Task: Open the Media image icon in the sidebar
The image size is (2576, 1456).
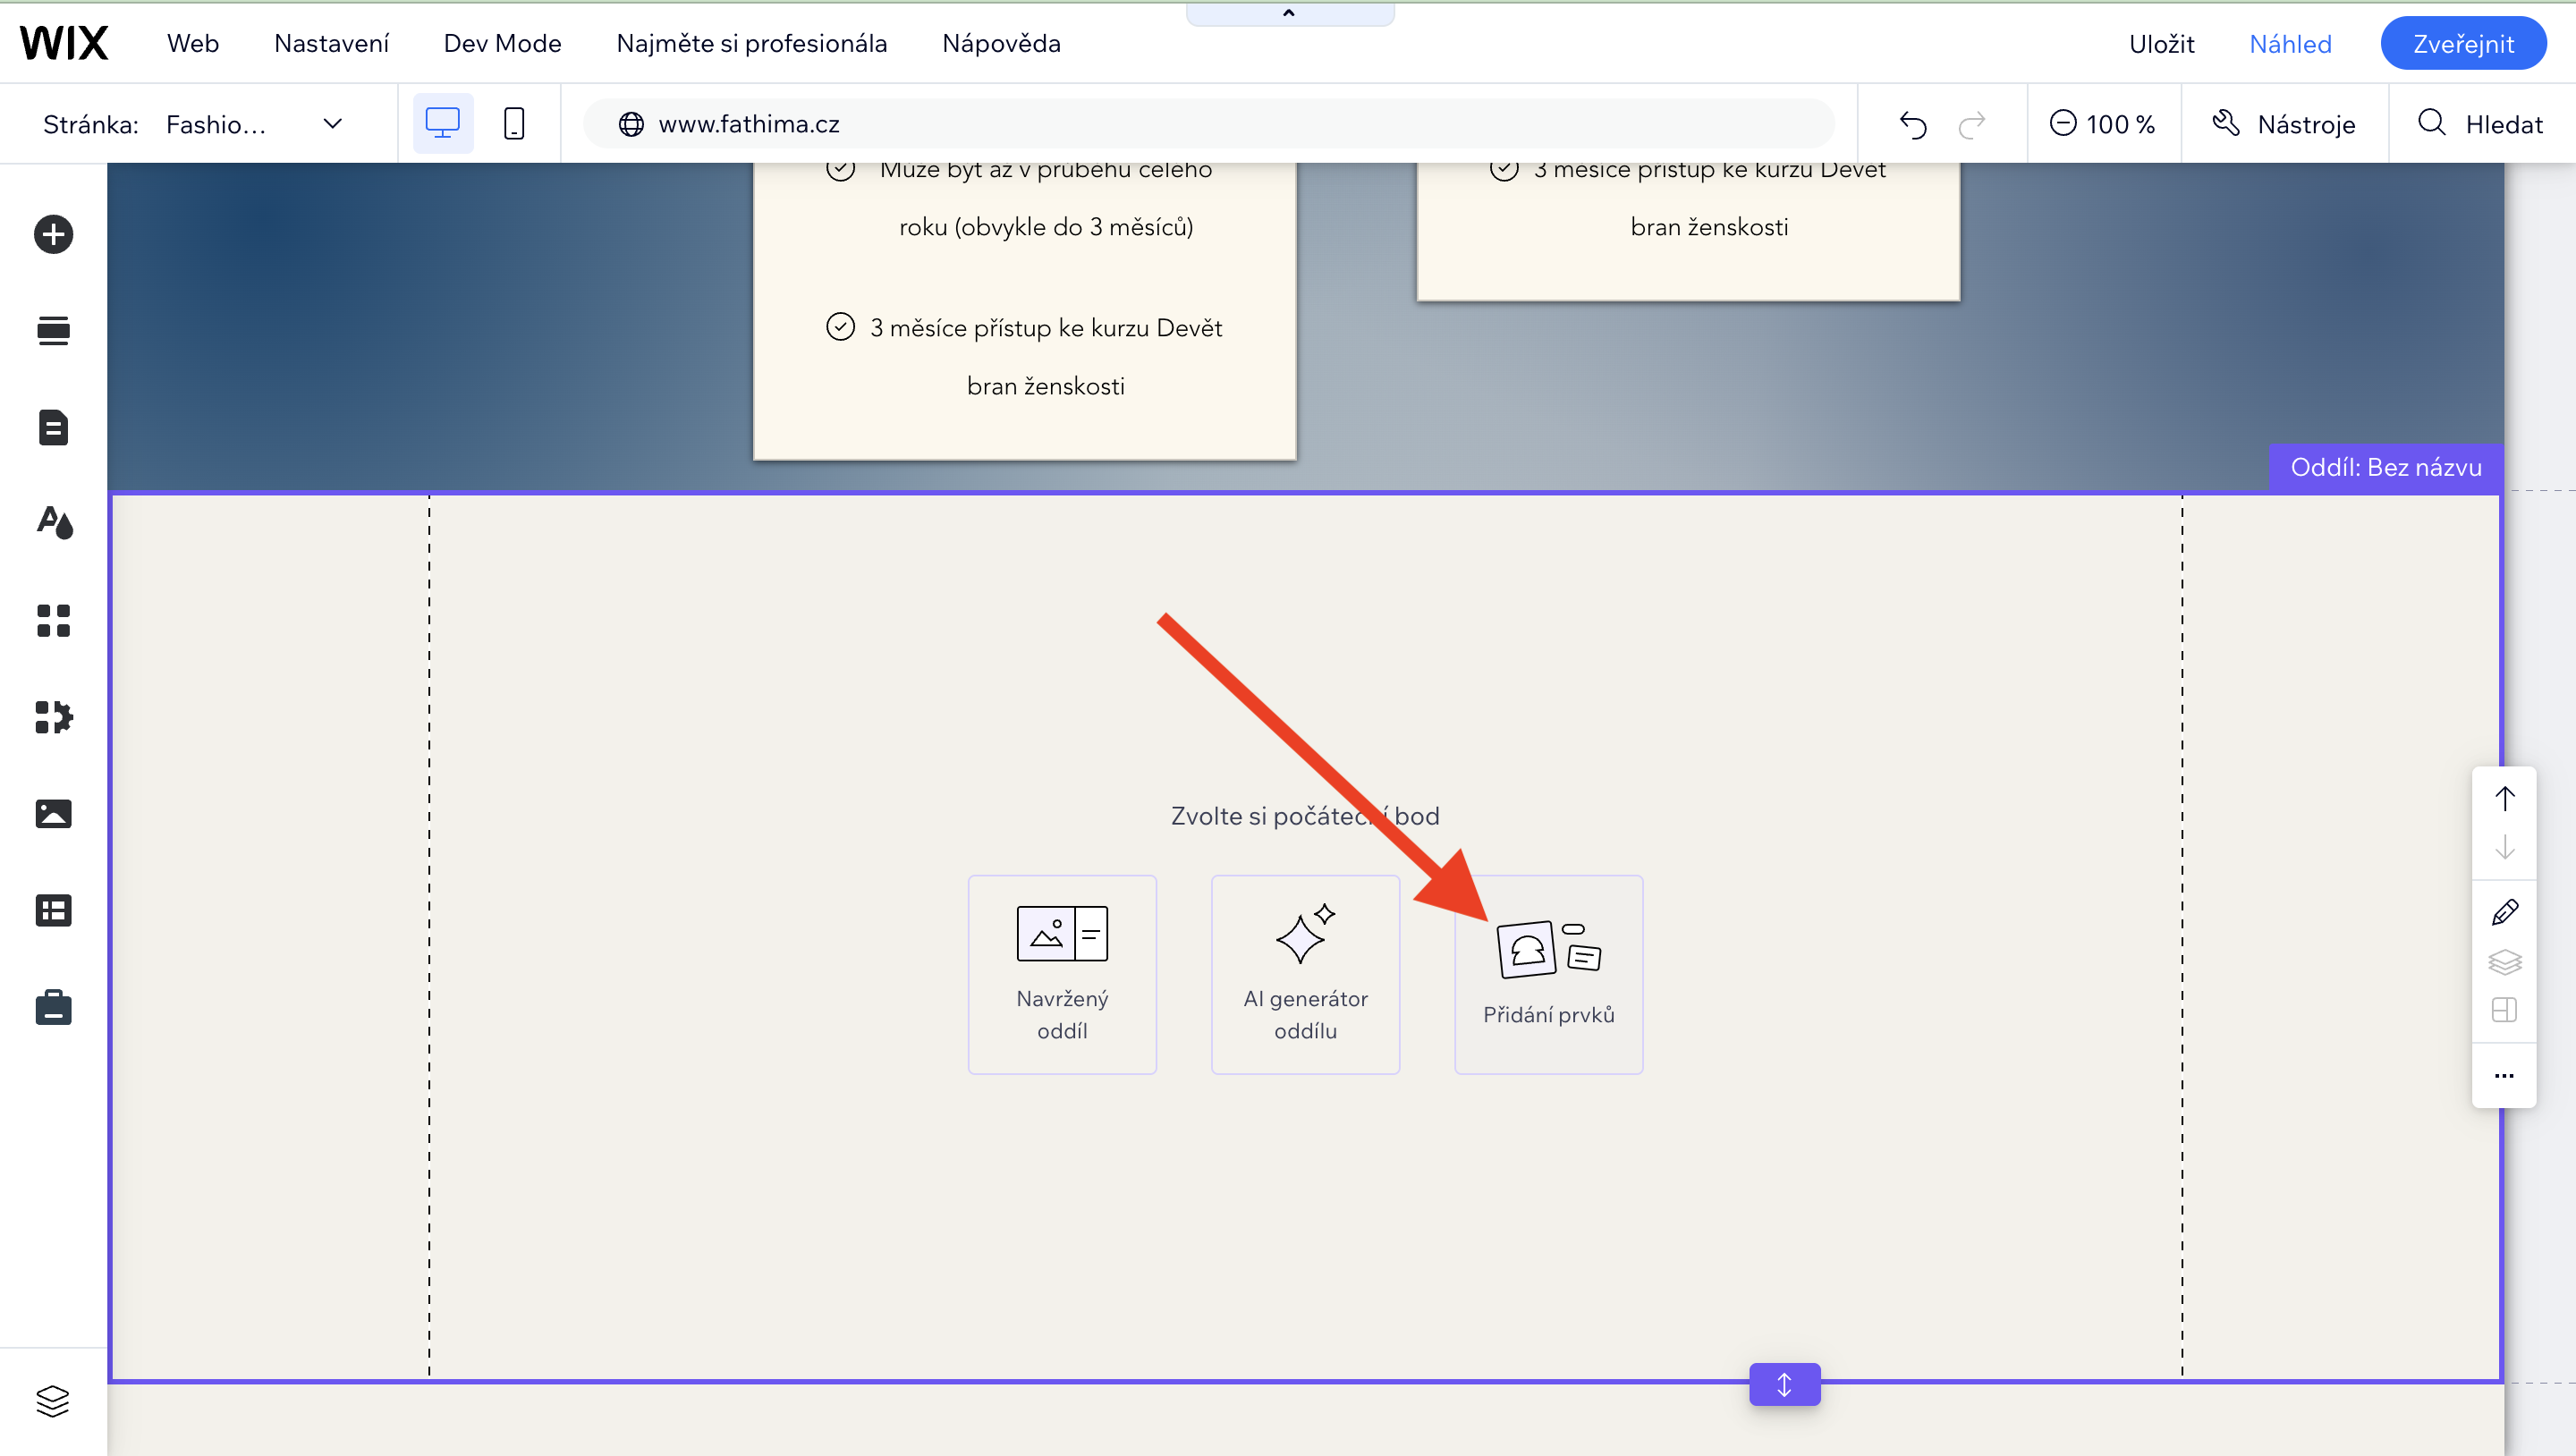Action: [x=53, y=813]
